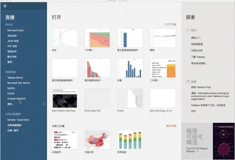Connect to Amazon Redshift

16,99
